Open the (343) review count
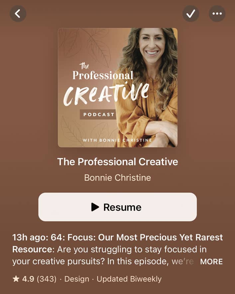 [47, 279]
